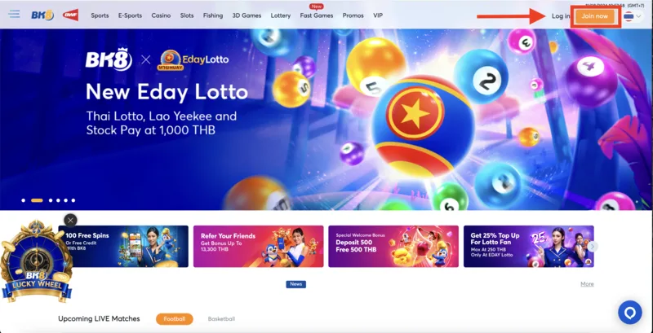Dismiss the Lucky Wheel with X

click(x=70, y=221)
